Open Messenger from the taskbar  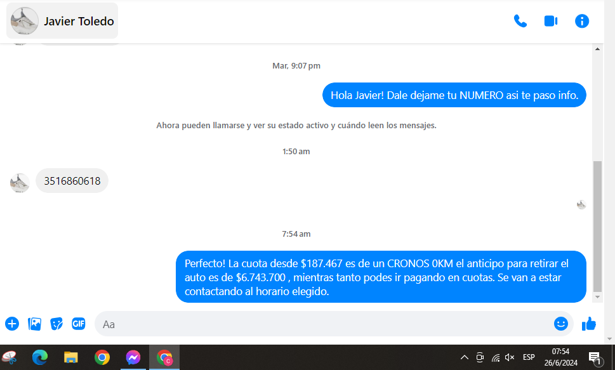tap(133, 357)
